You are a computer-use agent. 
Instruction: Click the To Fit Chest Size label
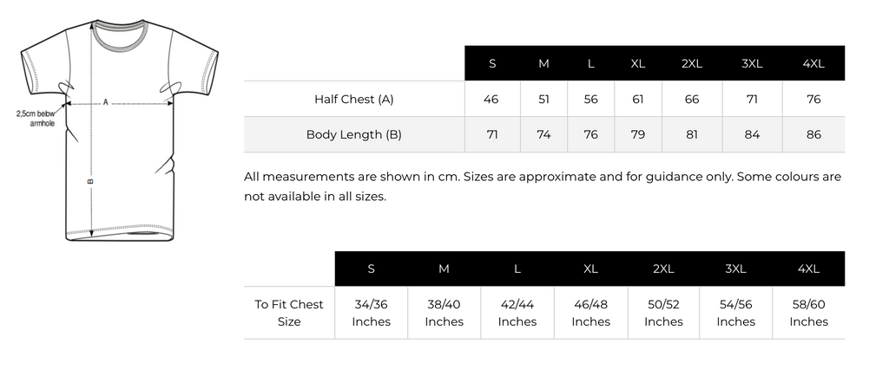[289, 313]
